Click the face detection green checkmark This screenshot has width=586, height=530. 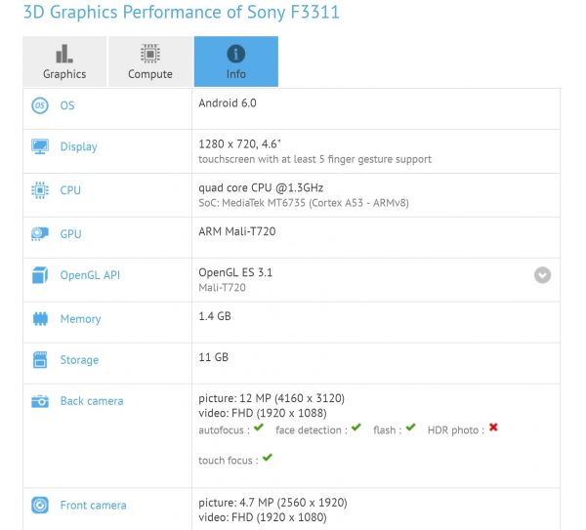(x=356, y=428)
